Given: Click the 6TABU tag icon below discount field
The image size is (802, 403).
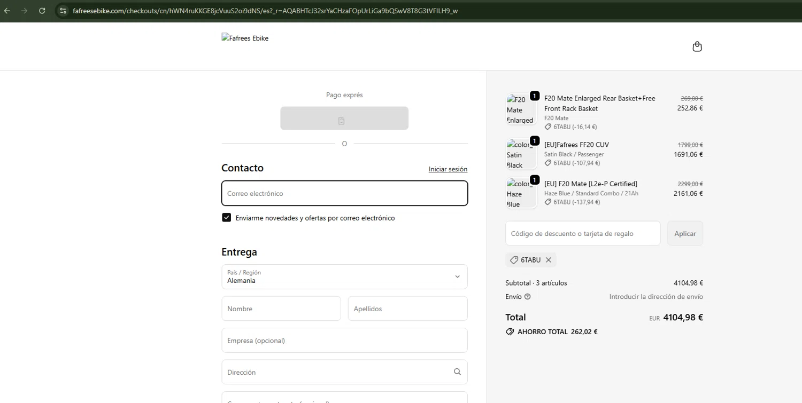Looking at the screenshot, I should point(514,260).
